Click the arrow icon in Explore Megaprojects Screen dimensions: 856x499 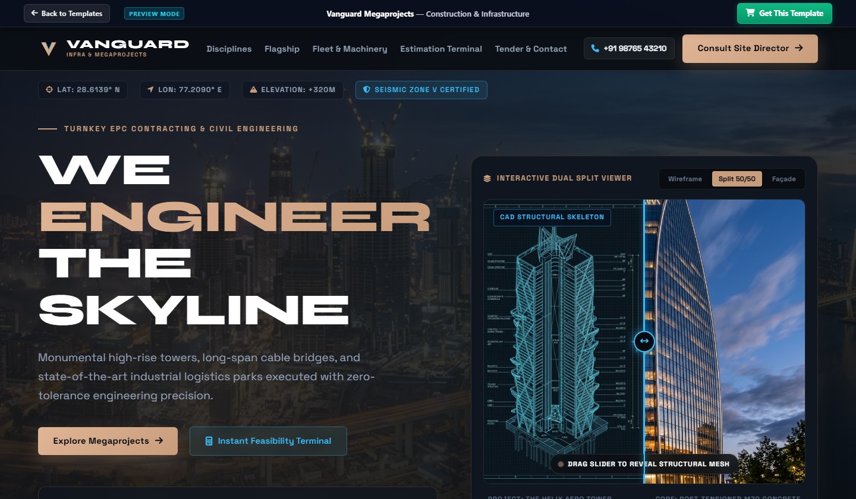[159, 441]
